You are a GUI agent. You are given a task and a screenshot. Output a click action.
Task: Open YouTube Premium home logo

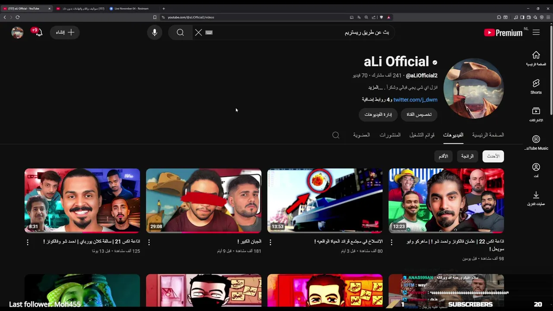coord(503,32)
